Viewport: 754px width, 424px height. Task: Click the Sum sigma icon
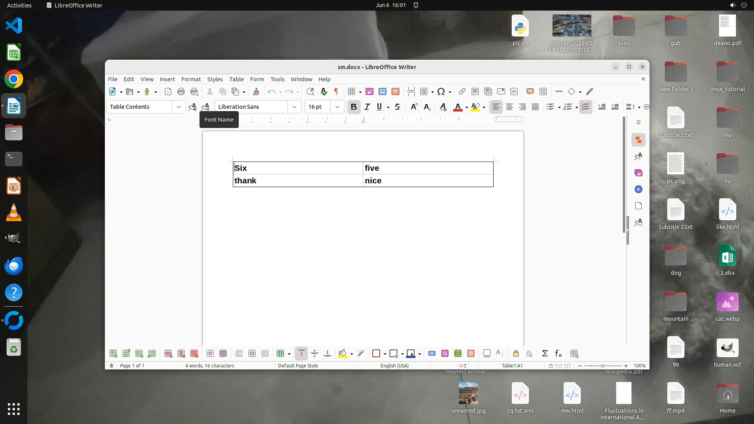click(545, 353)
